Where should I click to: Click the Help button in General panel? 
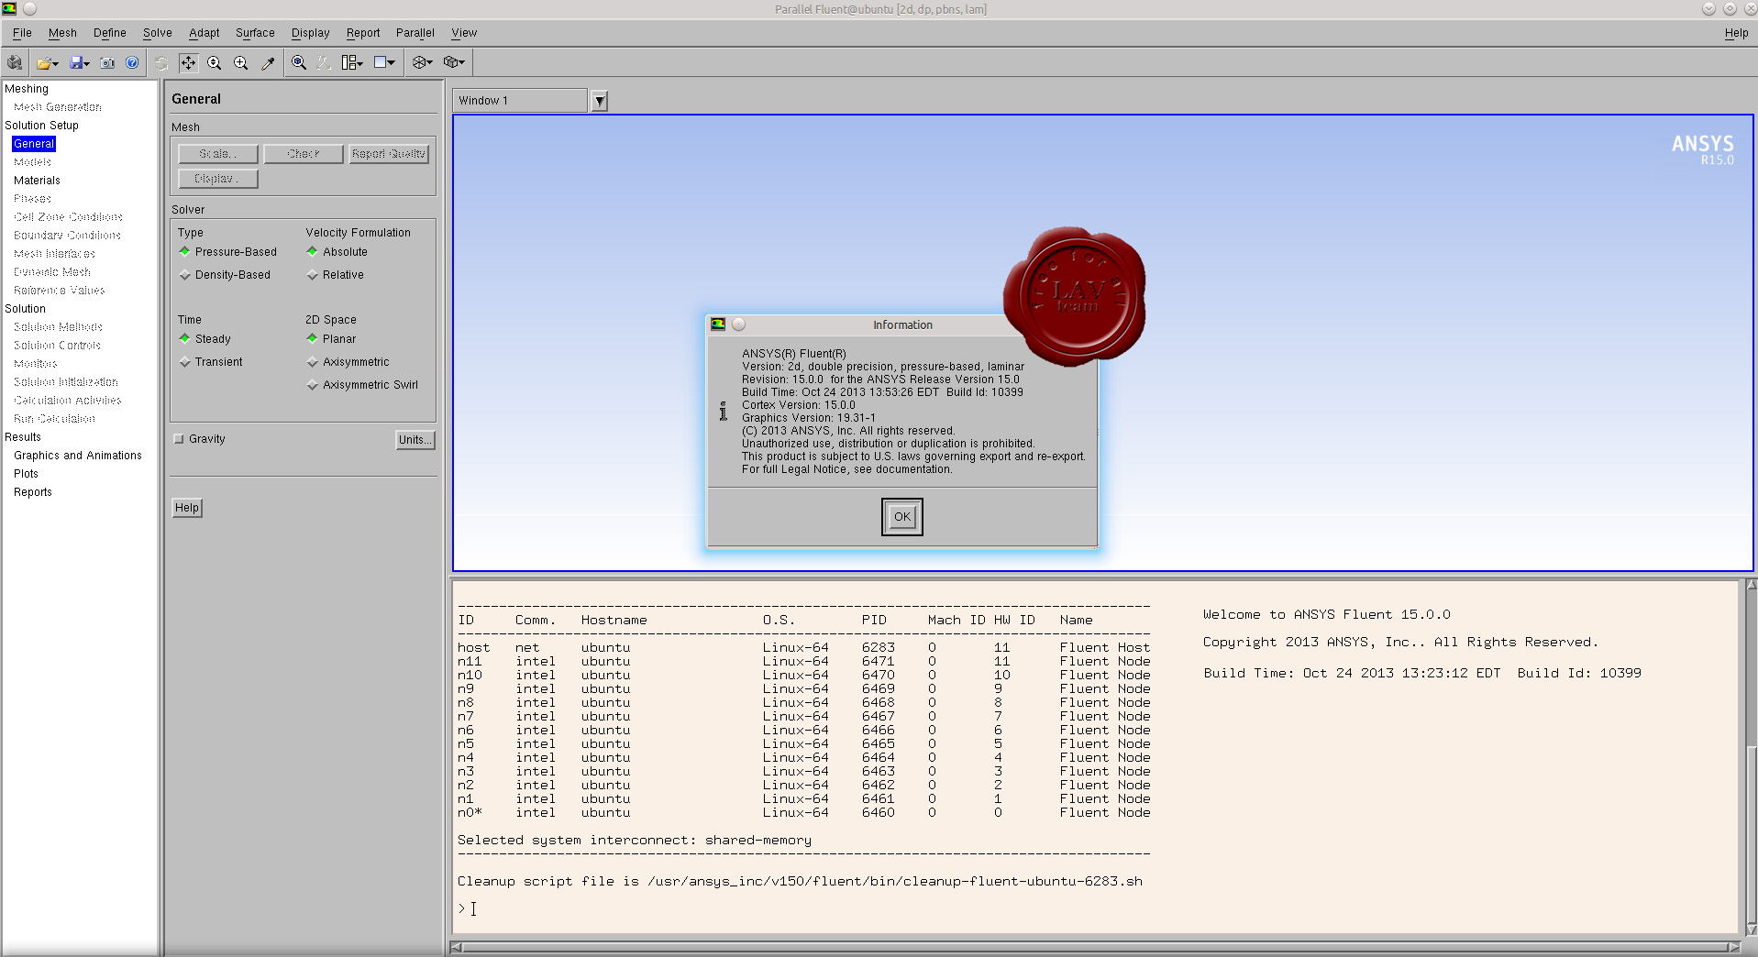click(x=187, y=508)
